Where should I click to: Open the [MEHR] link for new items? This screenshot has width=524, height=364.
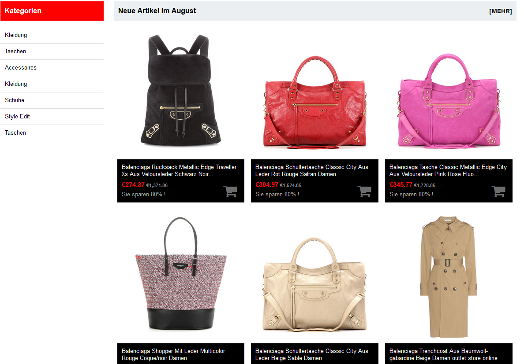click(x=500, y=11)
